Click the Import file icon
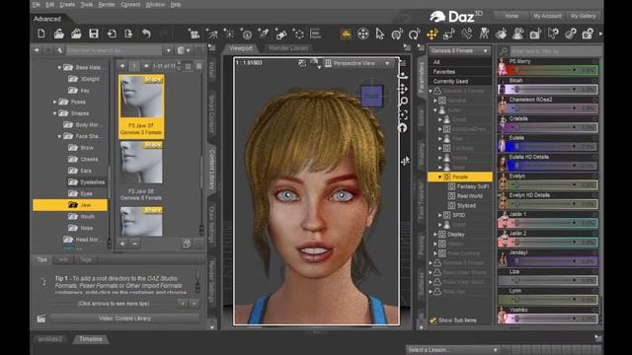 (112, 34)
